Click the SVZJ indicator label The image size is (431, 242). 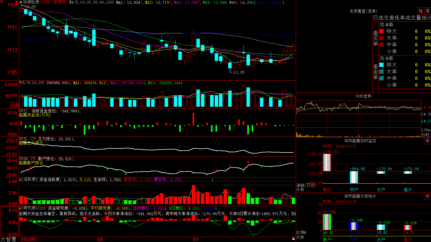click(23, 111)
